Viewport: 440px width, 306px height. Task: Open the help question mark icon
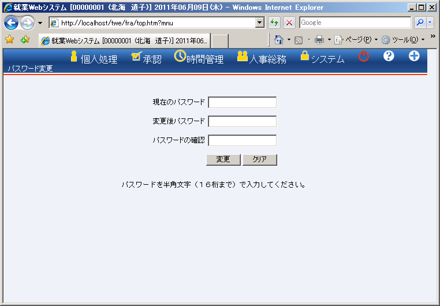389,57
